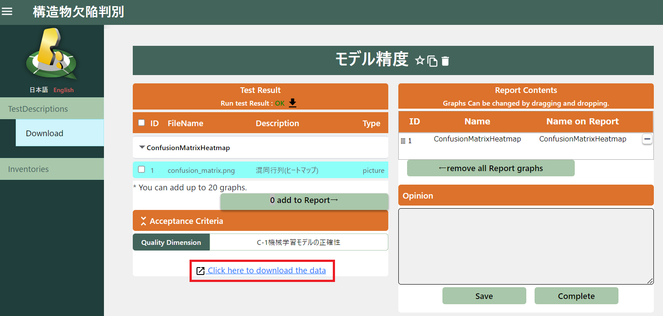
Task: Click the copy icon beside the title
Action: coord(432,61)
